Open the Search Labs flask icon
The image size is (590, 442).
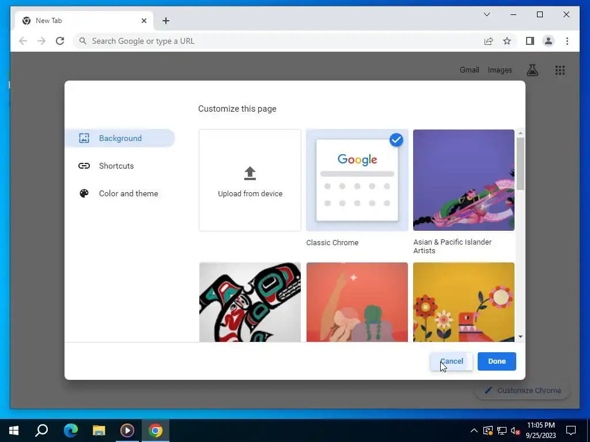(x=532, y=70)
